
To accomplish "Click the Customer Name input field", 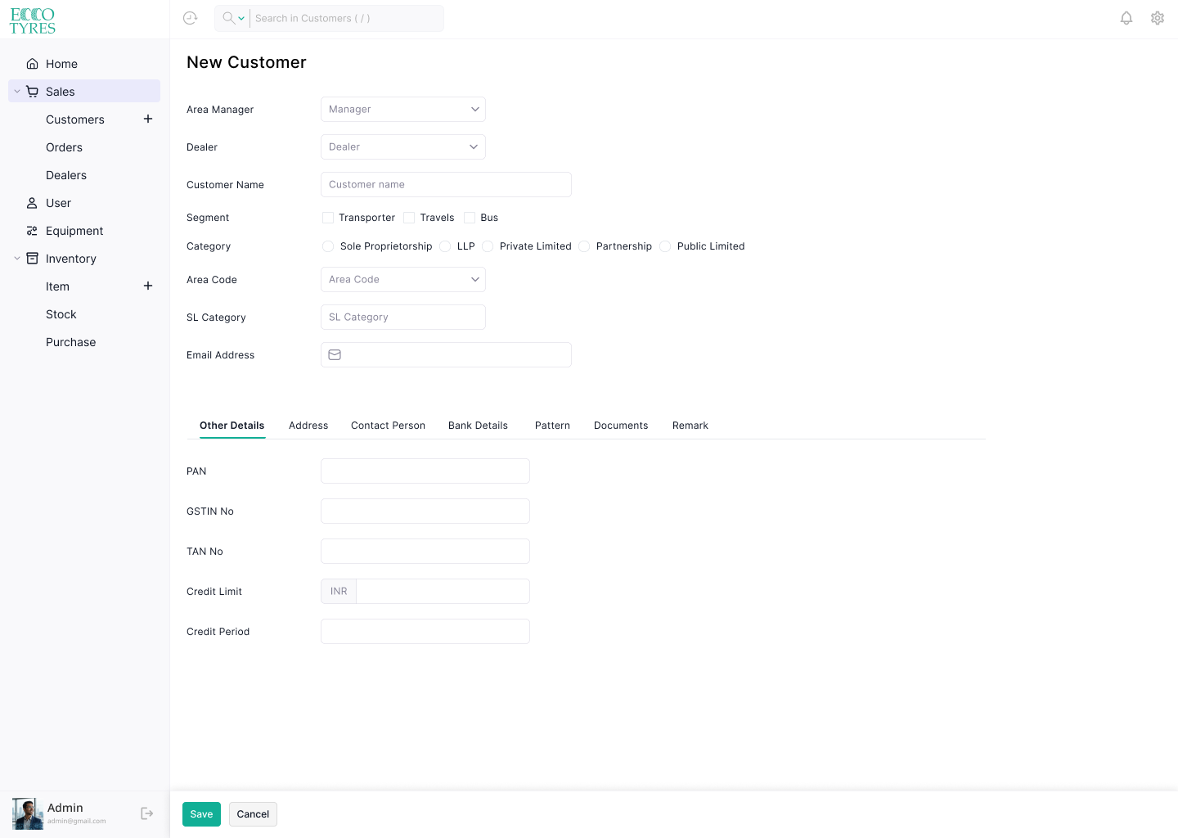I will pyautogui.click(x=446, y=185).
